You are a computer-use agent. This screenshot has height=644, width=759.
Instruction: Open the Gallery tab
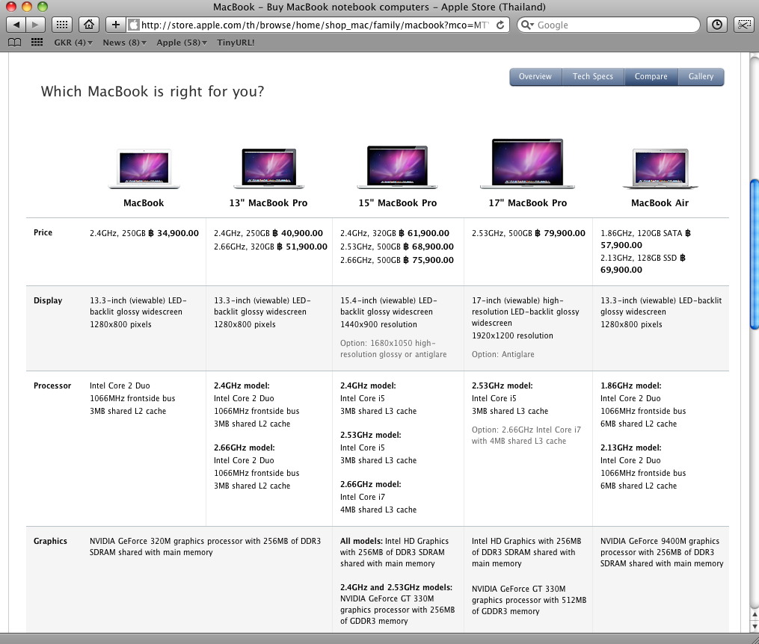[x=701, y=76]
